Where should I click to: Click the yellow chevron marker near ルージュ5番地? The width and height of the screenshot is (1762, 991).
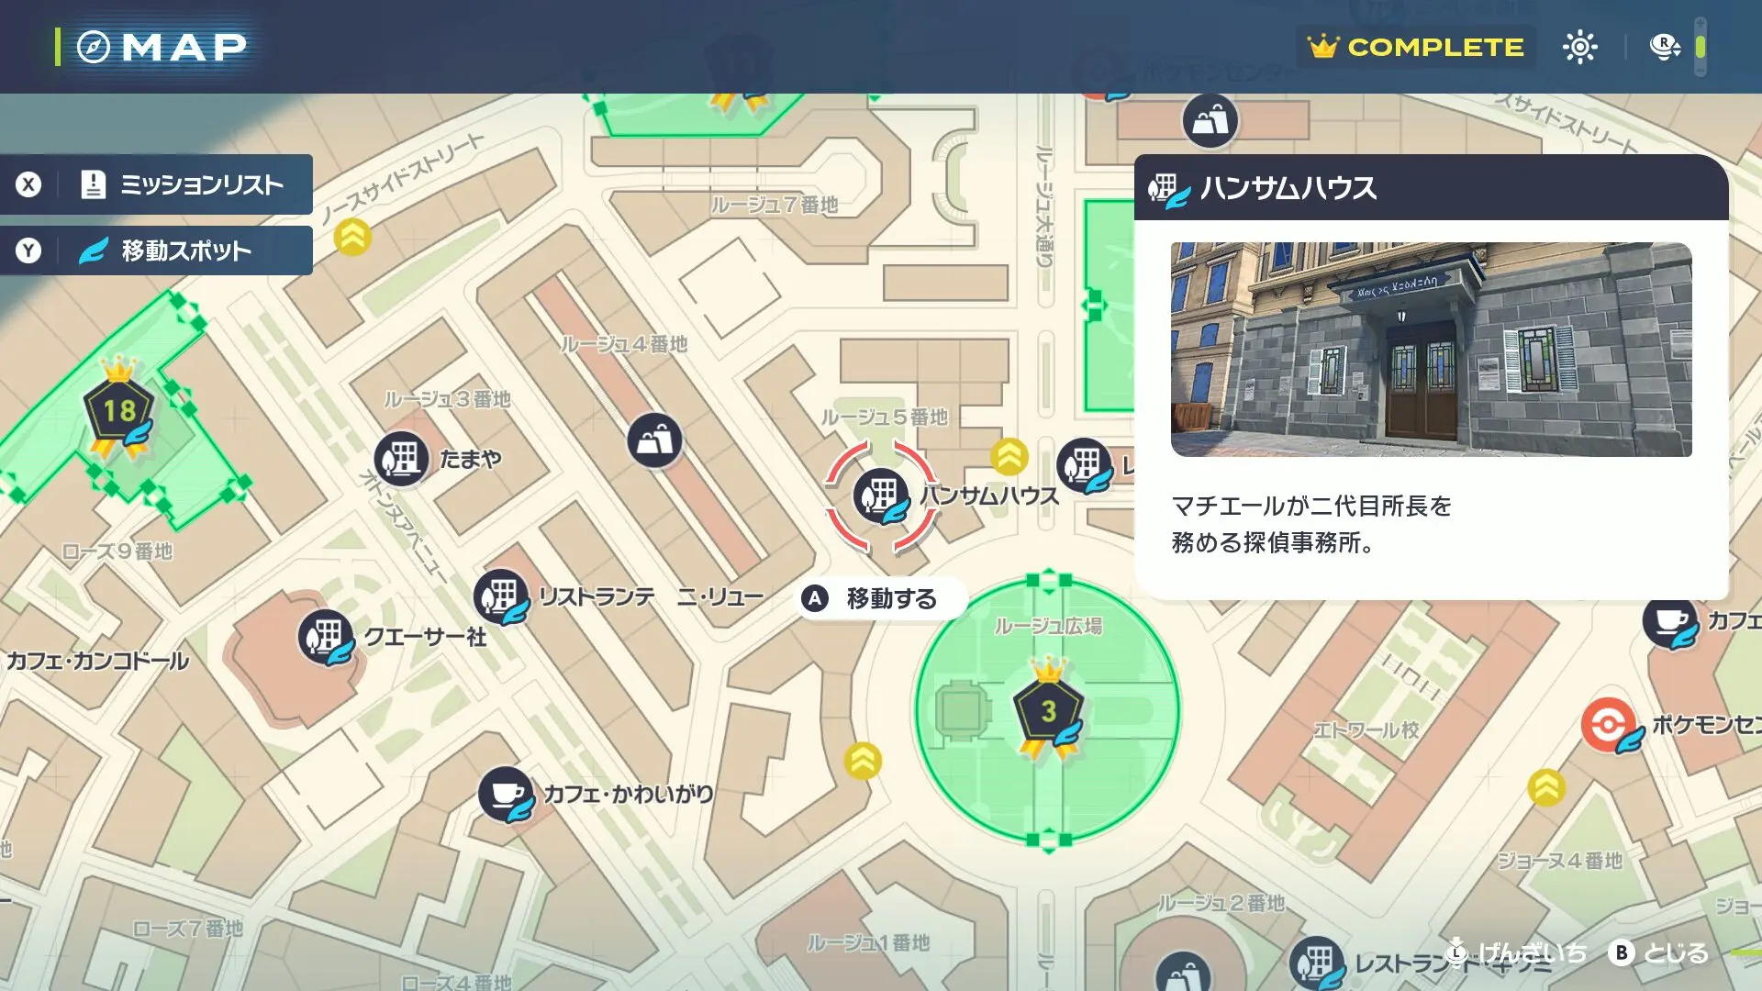[1009, 456]
